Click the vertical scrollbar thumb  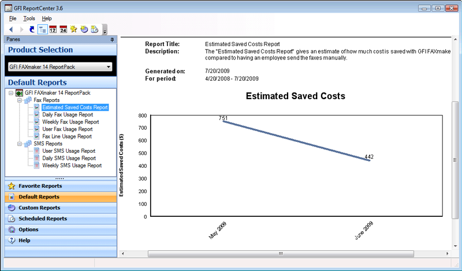point(455,160)
